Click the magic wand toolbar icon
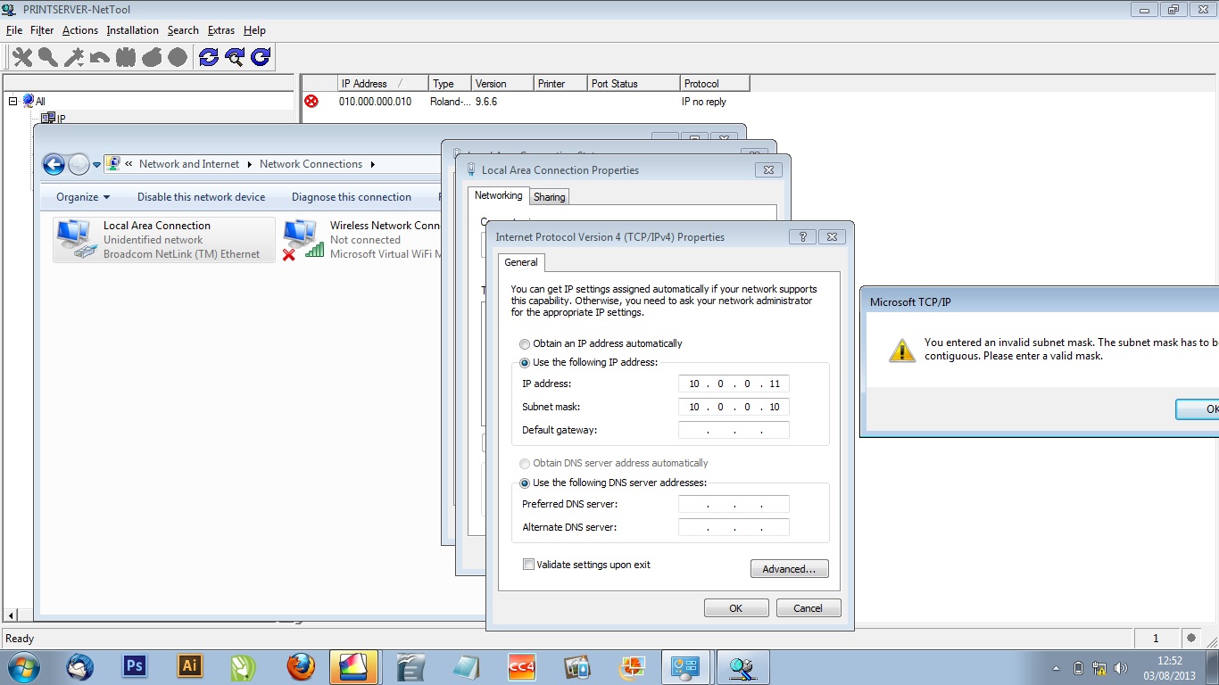The image size is (1219, 685). (74, 57)
